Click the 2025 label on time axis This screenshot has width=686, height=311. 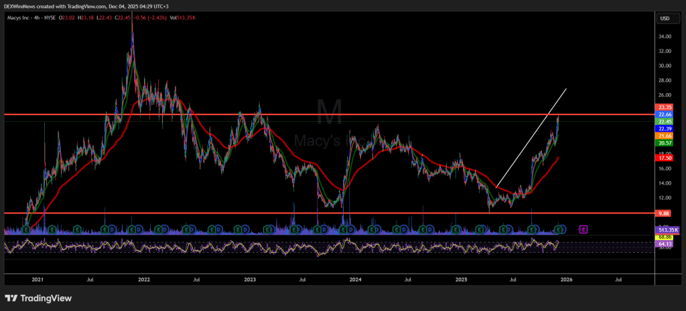coord(462,279)
